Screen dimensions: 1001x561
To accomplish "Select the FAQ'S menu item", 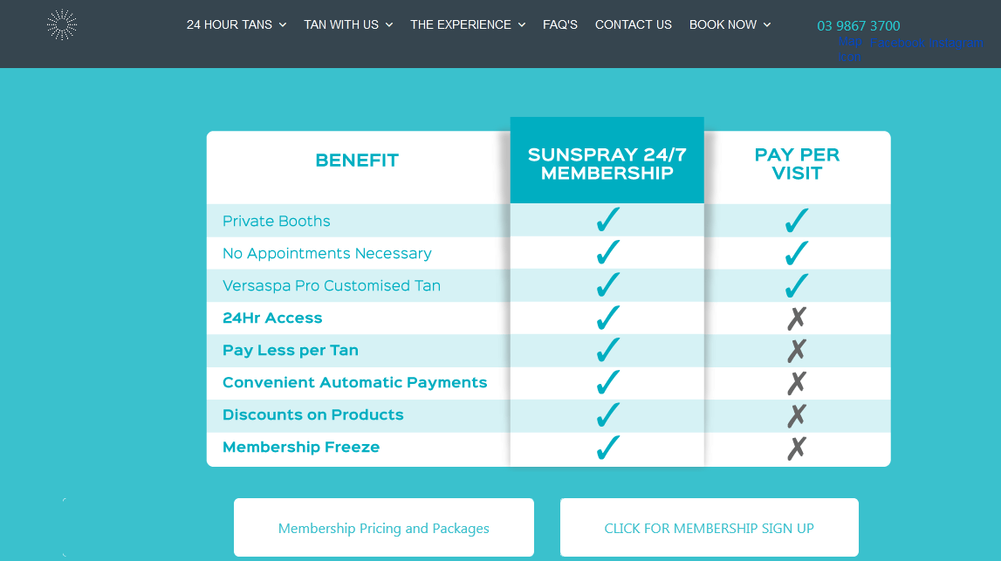I will coord(559,24).
